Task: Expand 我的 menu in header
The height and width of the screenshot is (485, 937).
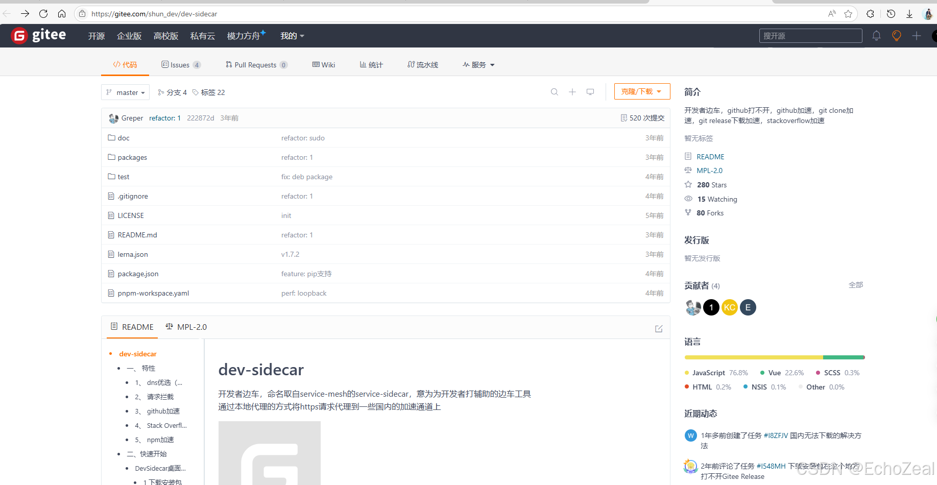Action: click(292, 36)
